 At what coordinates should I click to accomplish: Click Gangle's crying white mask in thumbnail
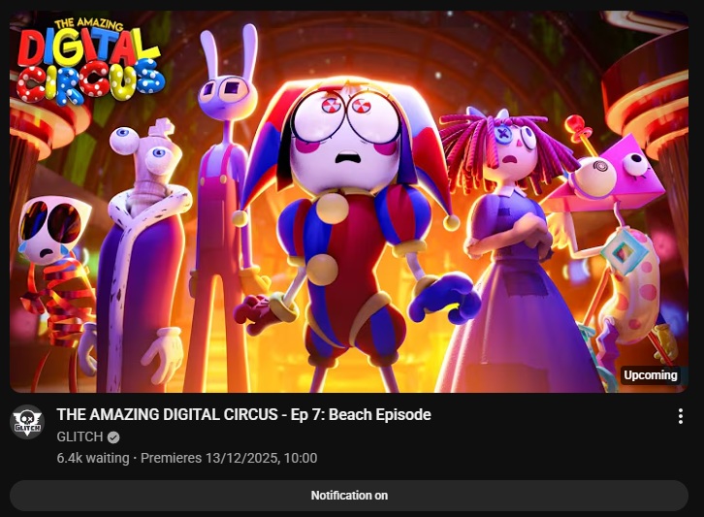(51, 229)
